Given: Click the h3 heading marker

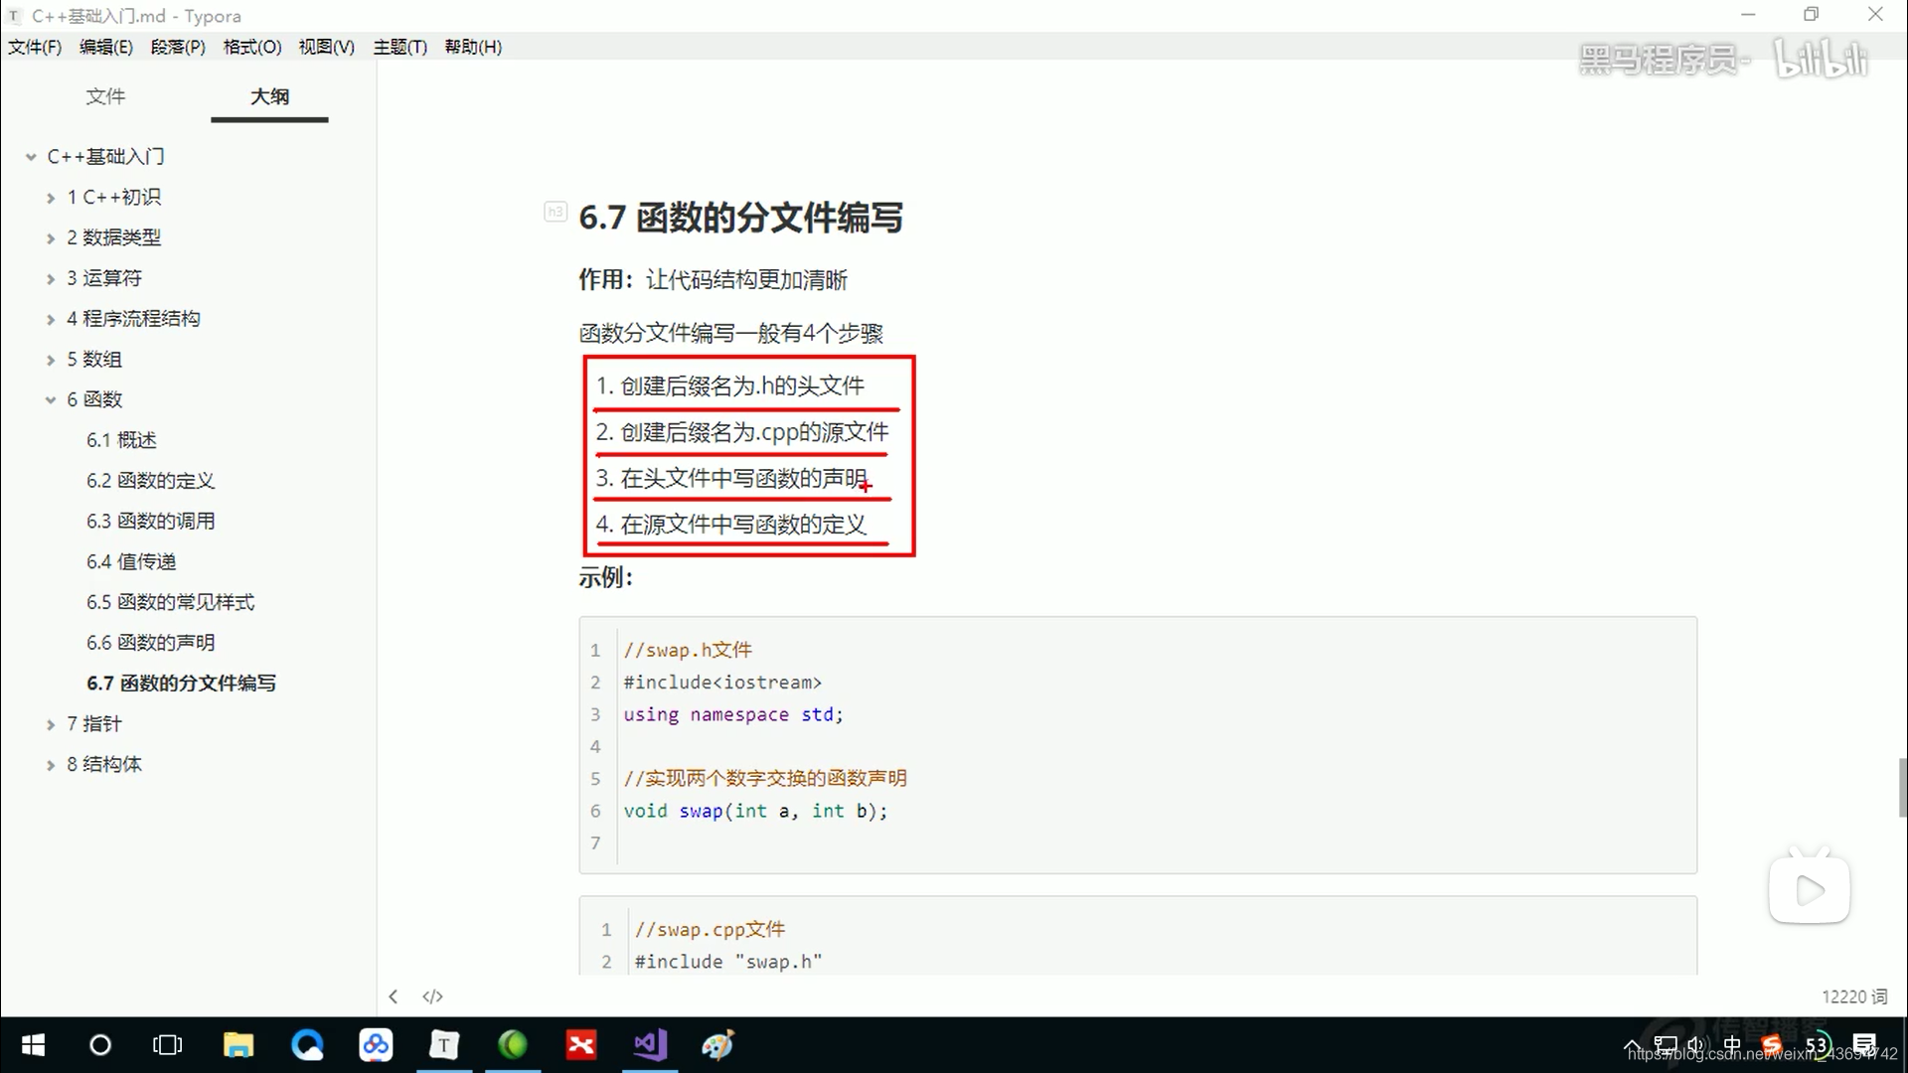Looking at the screenshot, I should [555, 212].
